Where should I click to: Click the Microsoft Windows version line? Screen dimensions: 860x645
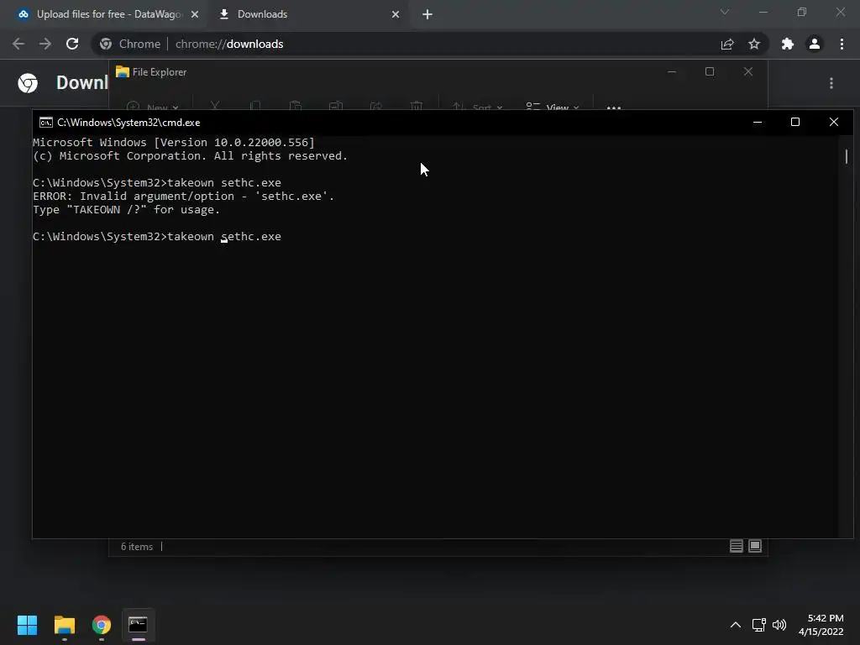pyautogui.click(x=174, y=143)
